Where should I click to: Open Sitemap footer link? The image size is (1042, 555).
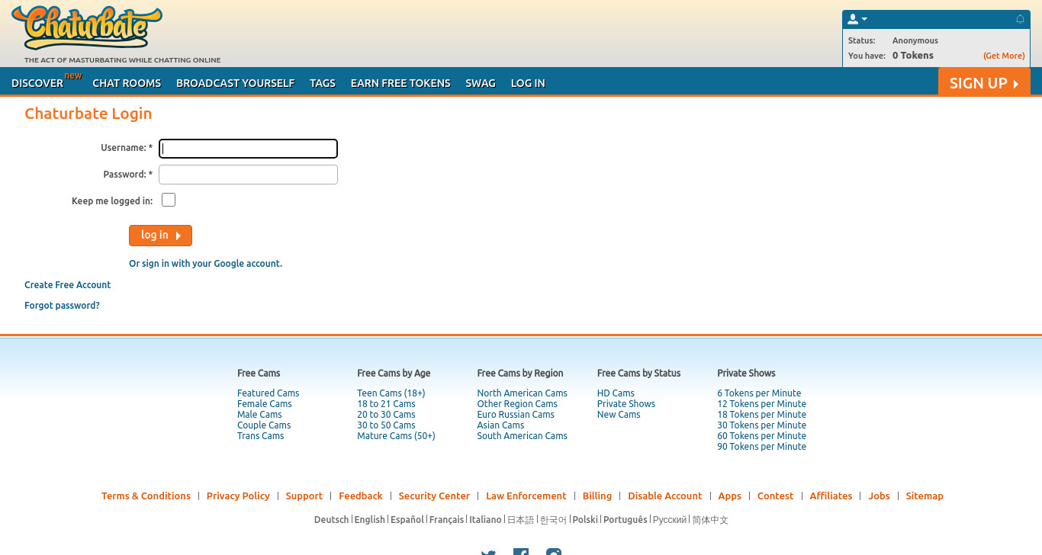925,496
